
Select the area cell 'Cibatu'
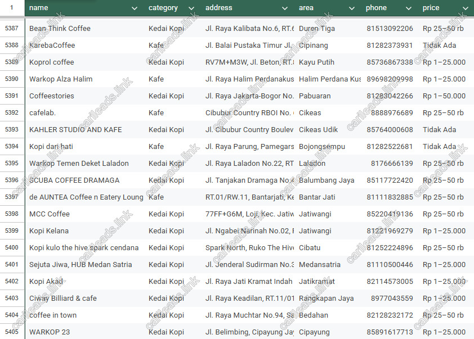[x=329, y=247]
